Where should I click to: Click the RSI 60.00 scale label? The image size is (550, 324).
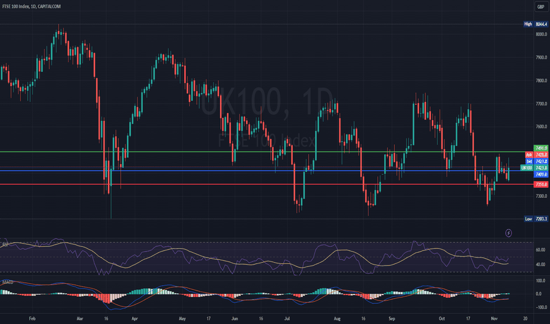click(540, 250)
